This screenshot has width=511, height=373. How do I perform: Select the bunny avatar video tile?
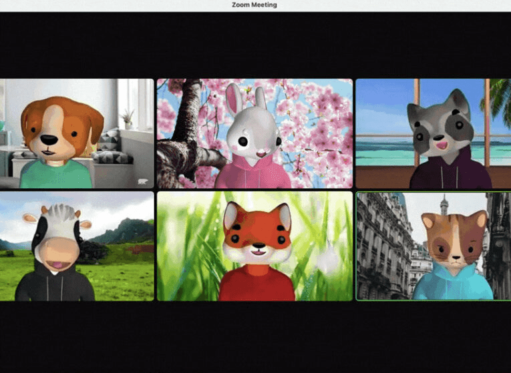255,133
